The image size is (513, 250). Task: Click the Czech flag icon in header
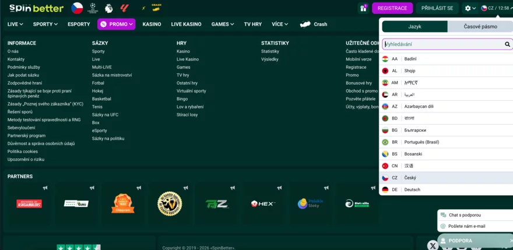coord(77,8)
